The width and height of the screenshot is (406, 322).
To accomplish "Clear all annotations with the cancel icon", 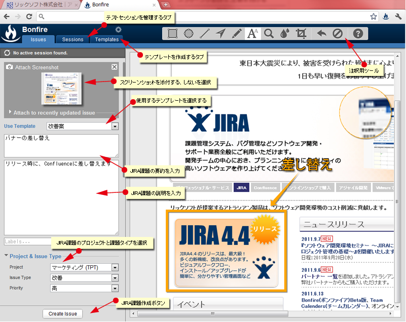I will click(338, 33).
